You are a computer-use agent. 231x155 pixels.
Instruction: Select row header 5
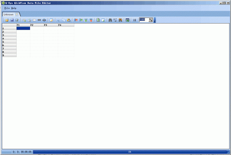9,42
